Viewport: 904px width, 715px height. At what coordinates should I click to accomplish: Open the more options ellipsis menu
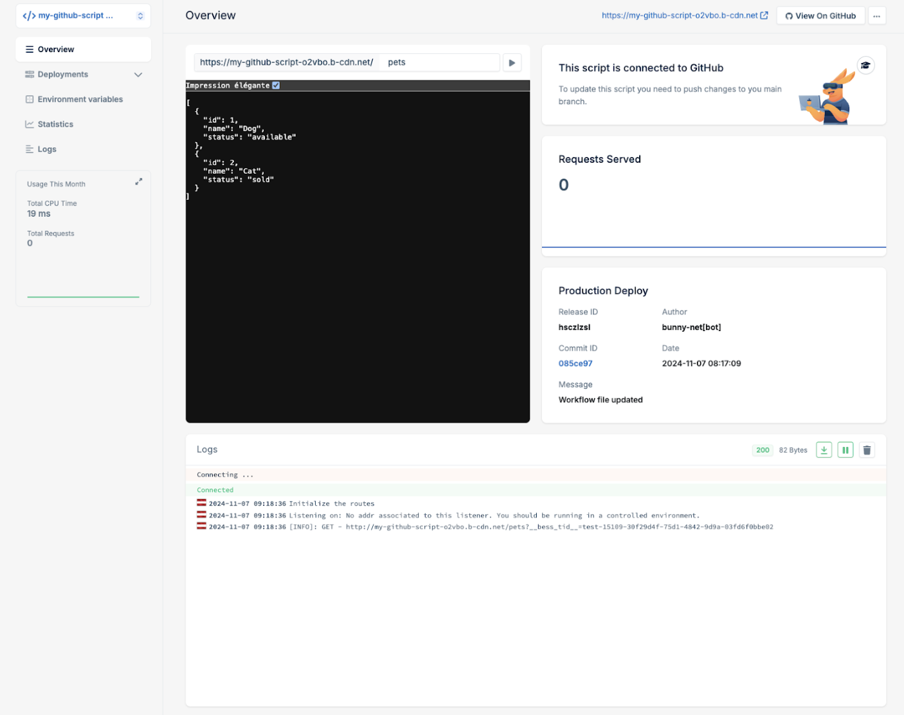(x=877, y=16)
